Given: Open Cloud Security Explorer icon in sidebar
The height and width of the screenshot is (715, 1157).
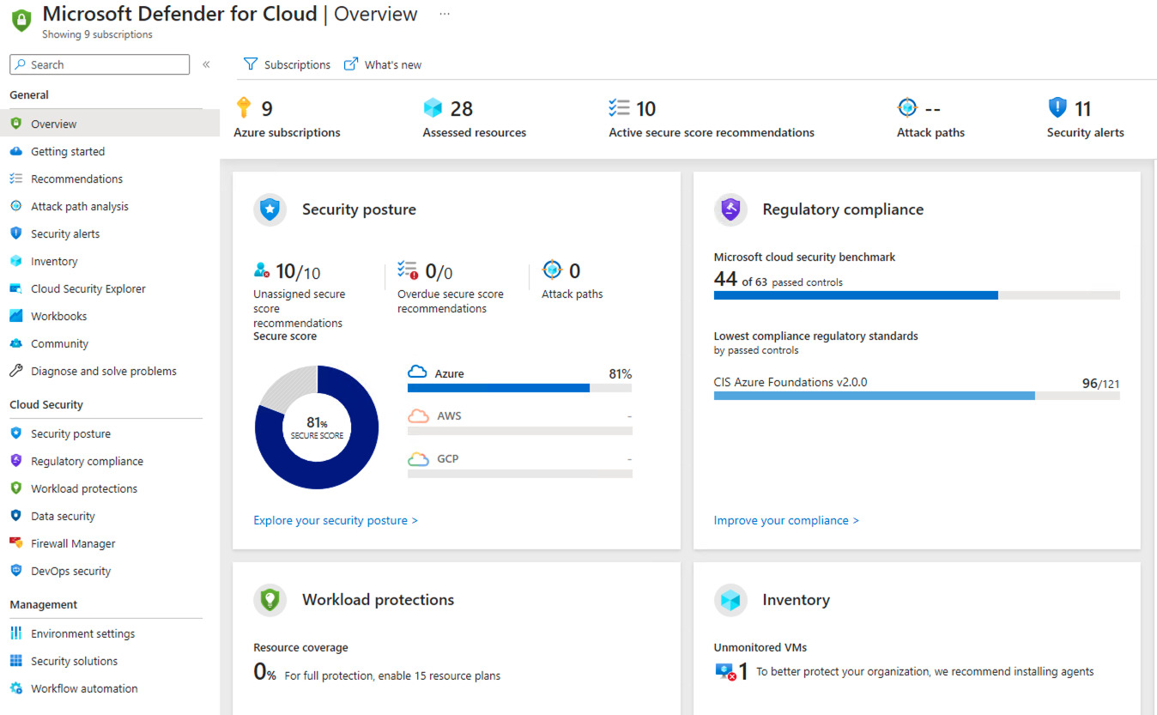Looking at the screenshot, I should (15, 288).
